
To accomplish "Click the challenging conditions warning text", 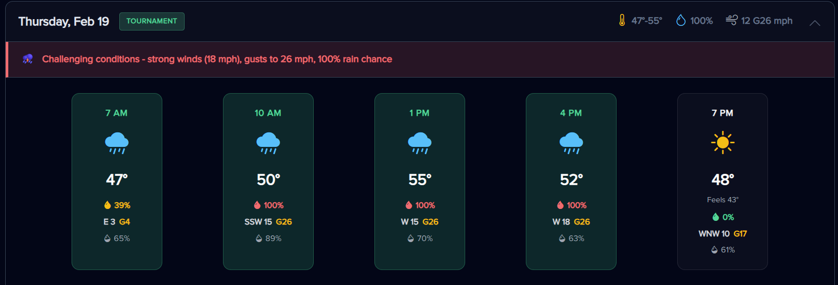I will [217, 59].
